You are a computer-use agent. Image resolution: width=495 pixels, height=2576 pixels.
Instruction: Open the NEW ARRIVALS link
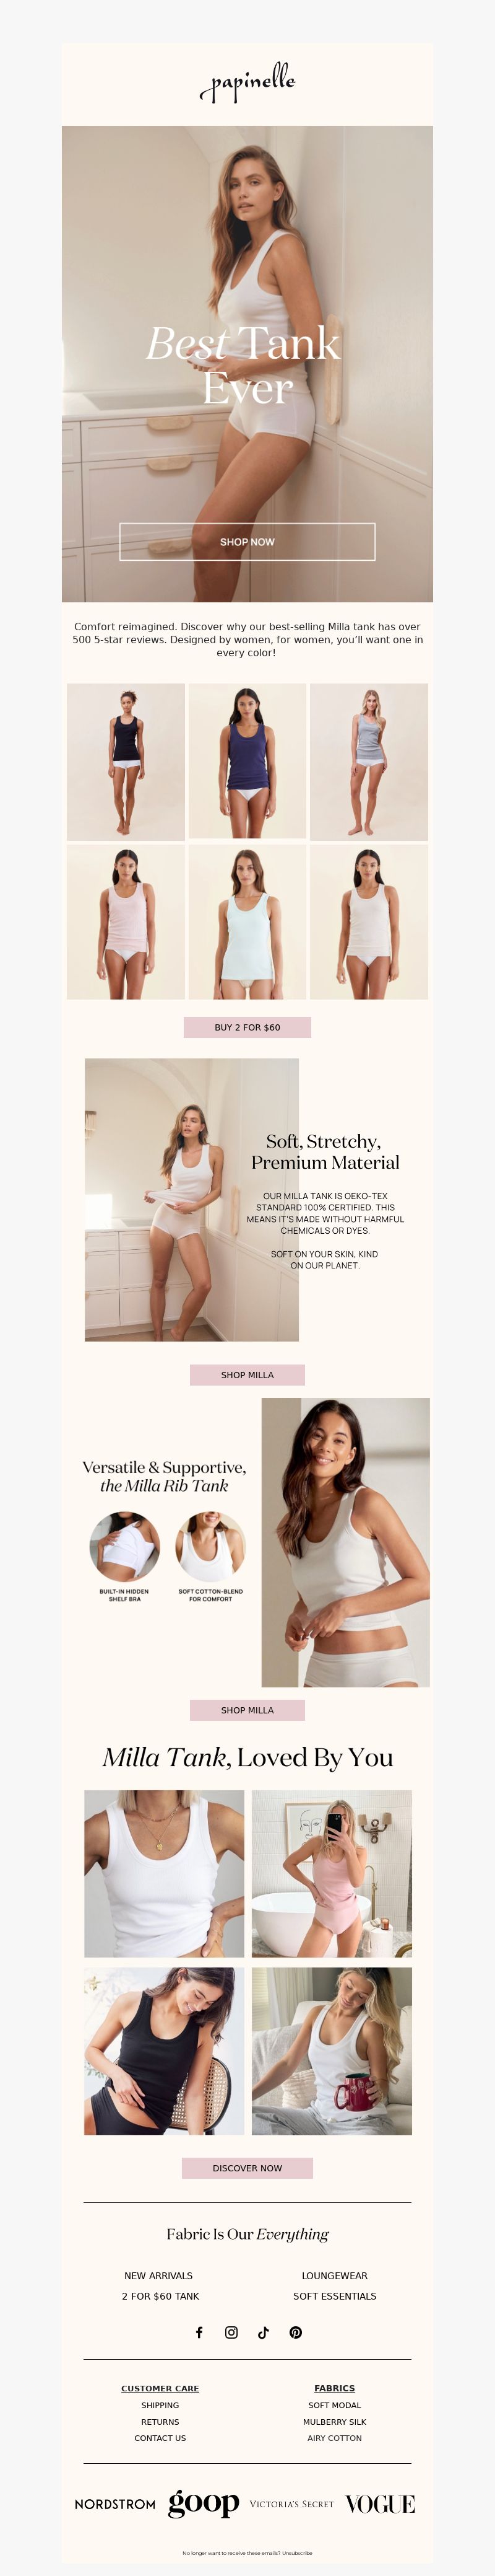(158, 2275)
